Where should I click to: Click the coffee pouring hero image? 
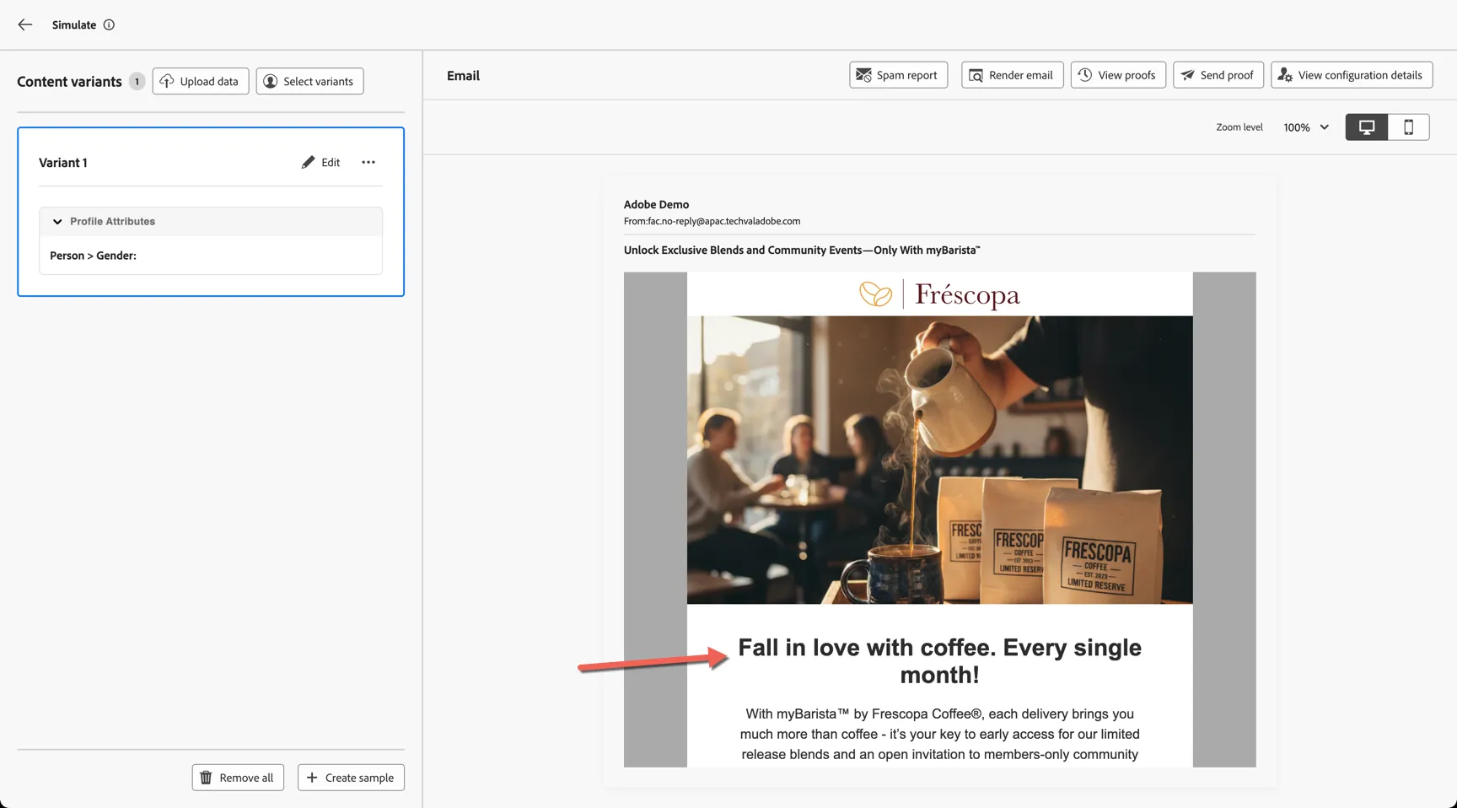[x=939, y=460]
